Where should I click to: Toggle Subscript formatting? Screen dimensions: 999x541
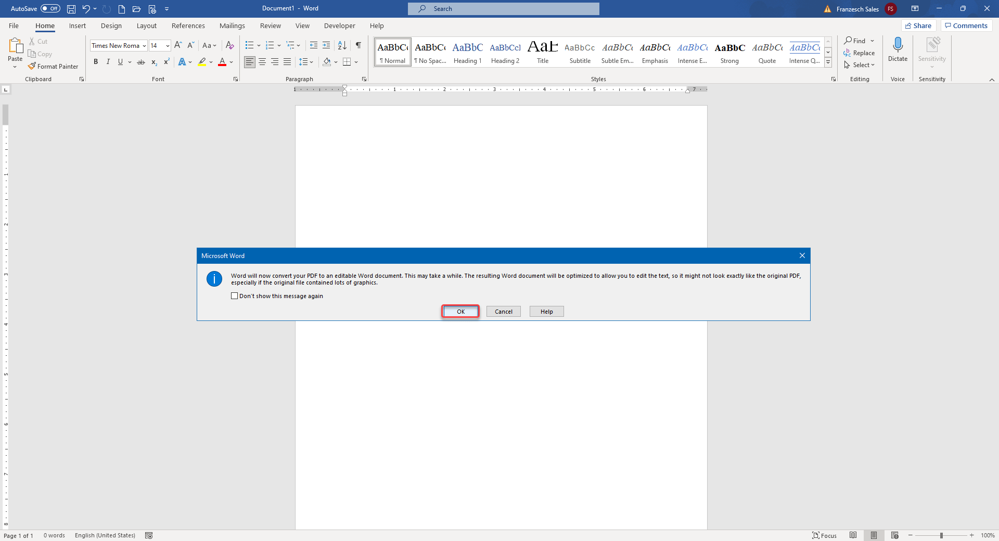click(x=154, y=62)
